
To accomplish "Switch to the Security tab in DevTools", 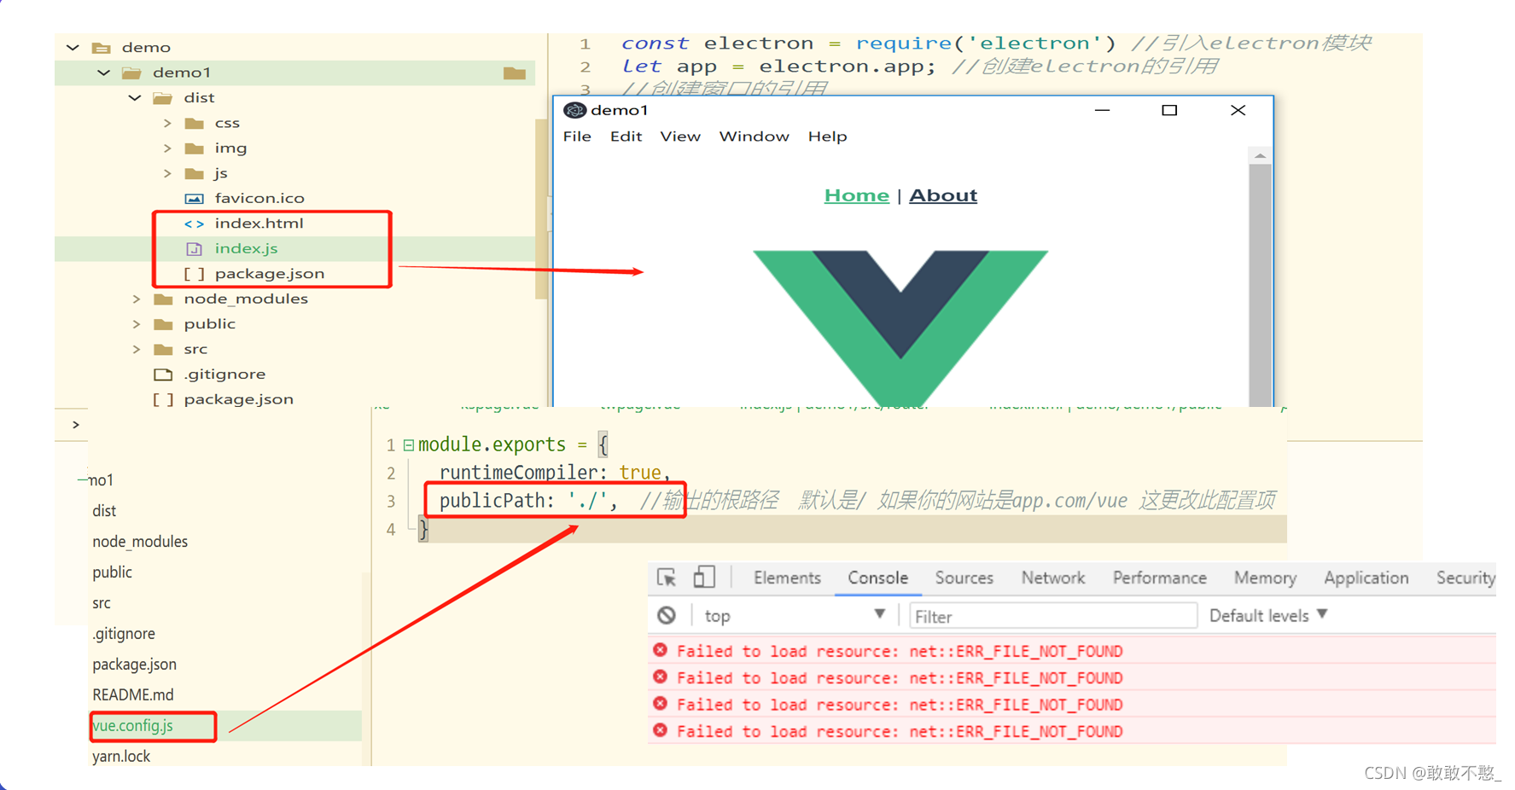I will tap(1465, 578).
